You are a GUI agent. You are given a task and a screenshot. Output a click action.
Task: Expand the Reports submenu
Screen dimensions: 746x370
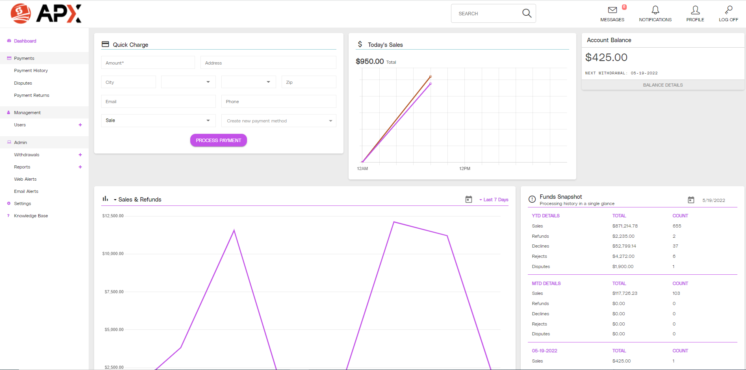click(80, 167)
